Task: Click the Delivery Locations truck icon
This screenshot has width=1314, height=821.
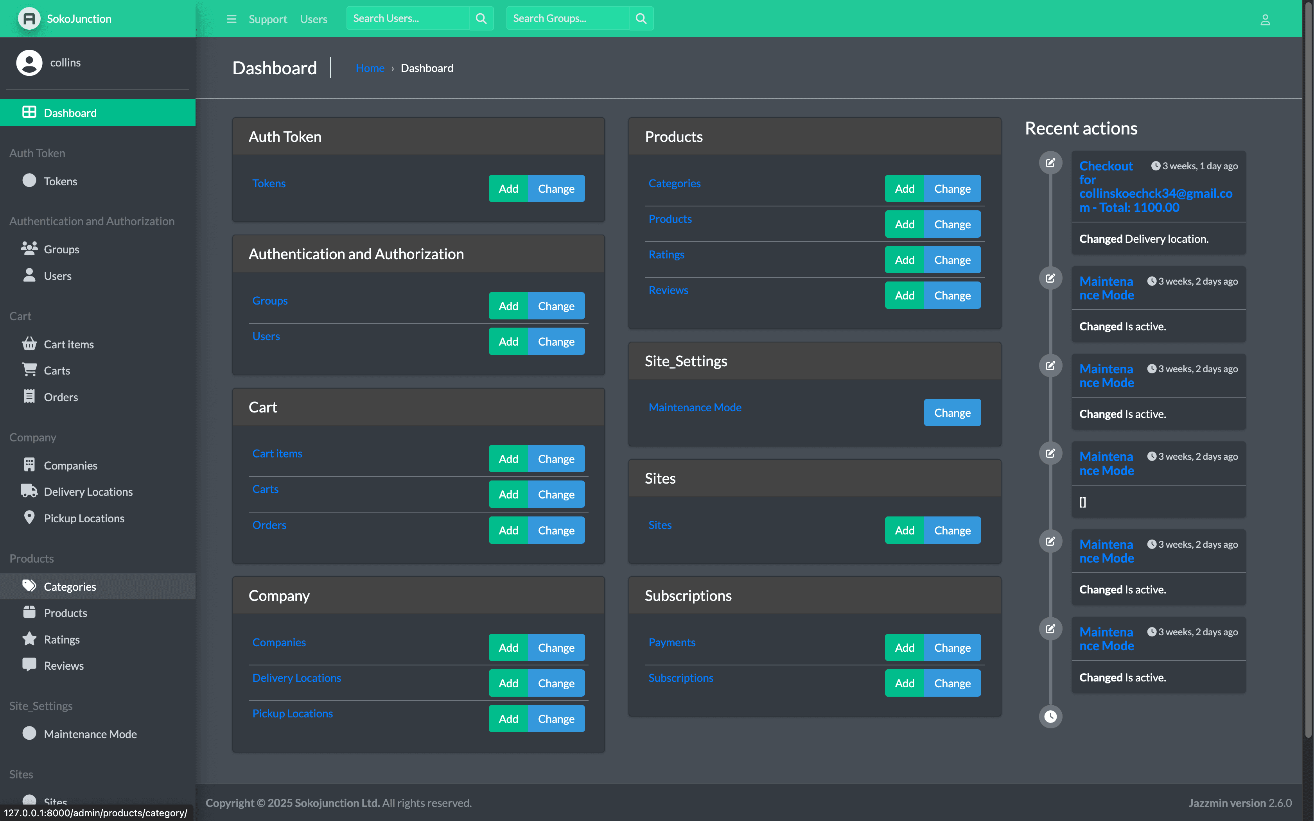Action: [x=29, y=490]
